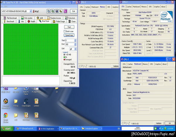Expand the 3 CPU-Z Application taskbar group
176x137 pixels.
click(58, 129)
